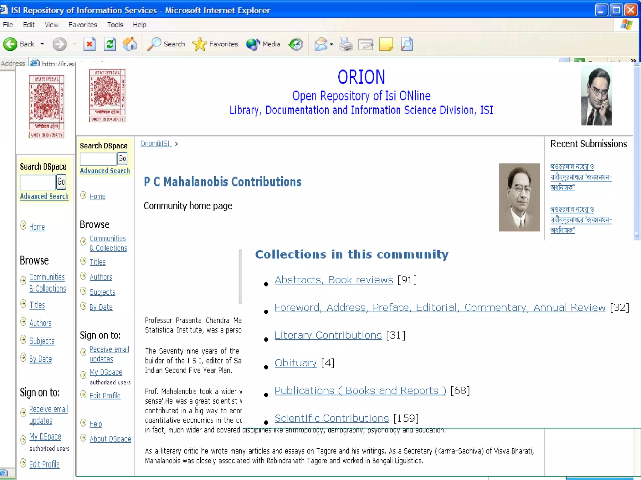This screenshot has width=641, height=480.
Task: Click the Back arrow button
Action: 11,44
